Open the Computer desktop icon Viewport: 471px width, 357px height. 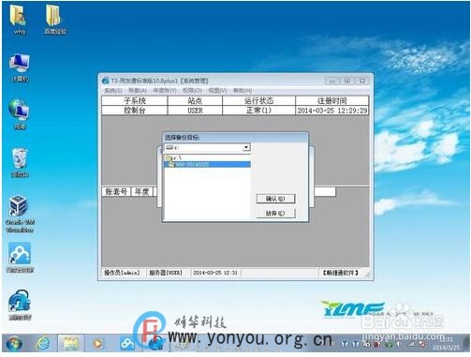click(x=20, y=67)
